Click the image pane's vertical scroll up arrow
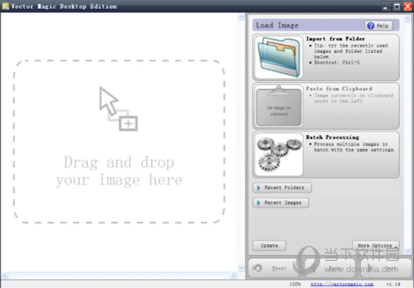The height and width of the screenshot is (288, 414). tap(241, 17)
